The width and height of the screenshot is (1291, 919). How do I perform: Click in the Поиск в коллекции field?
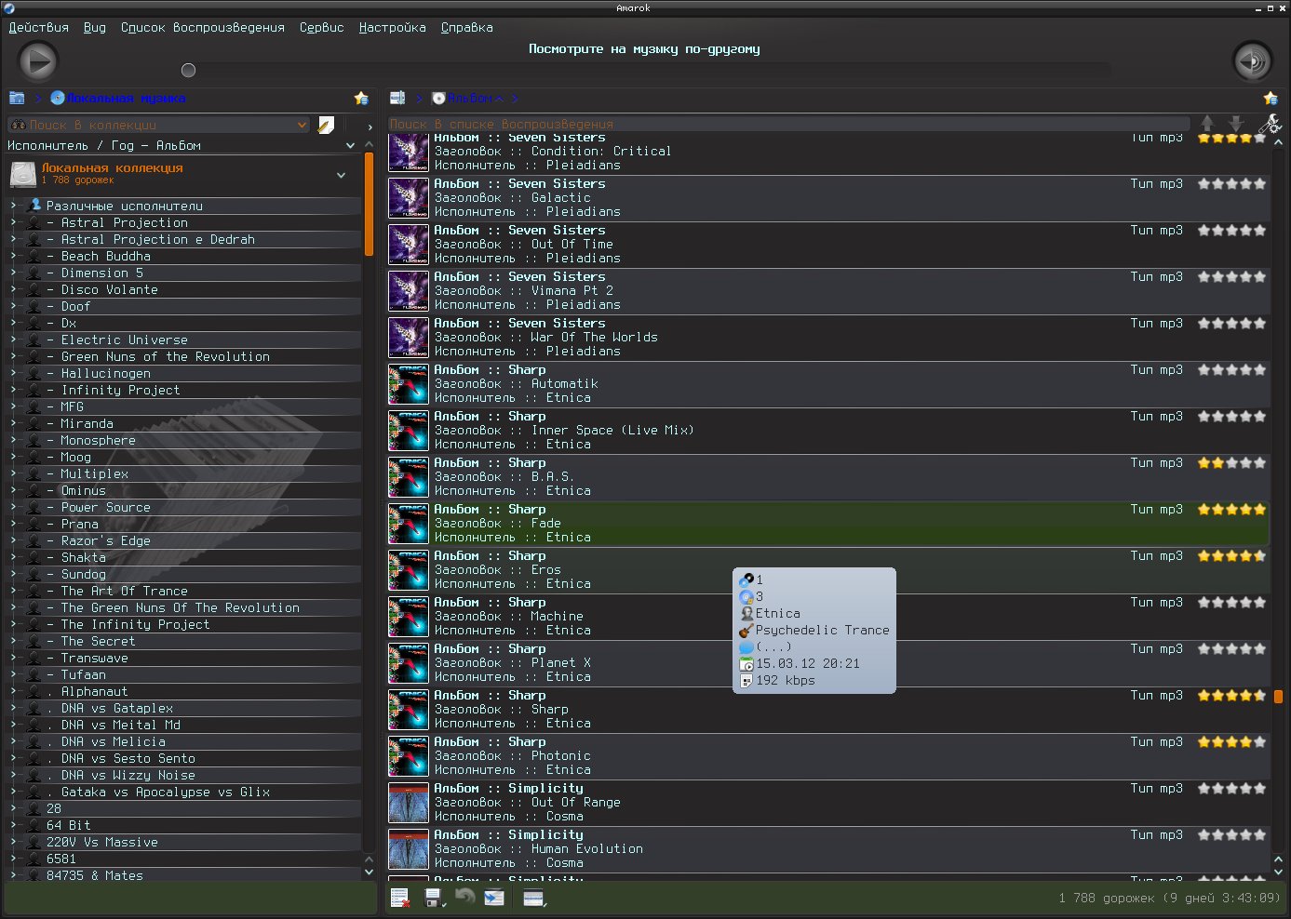pyautogui.click(x=158, y=125)
